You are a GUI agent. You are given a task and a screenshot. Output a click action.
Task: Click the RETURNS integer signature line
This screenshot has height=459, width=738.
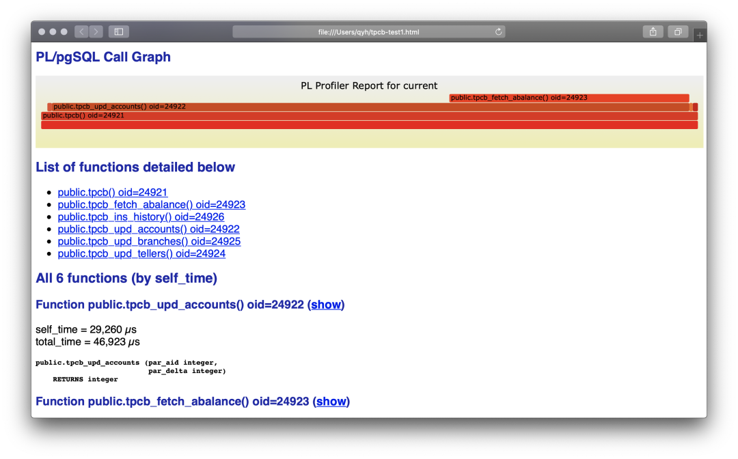85,380
